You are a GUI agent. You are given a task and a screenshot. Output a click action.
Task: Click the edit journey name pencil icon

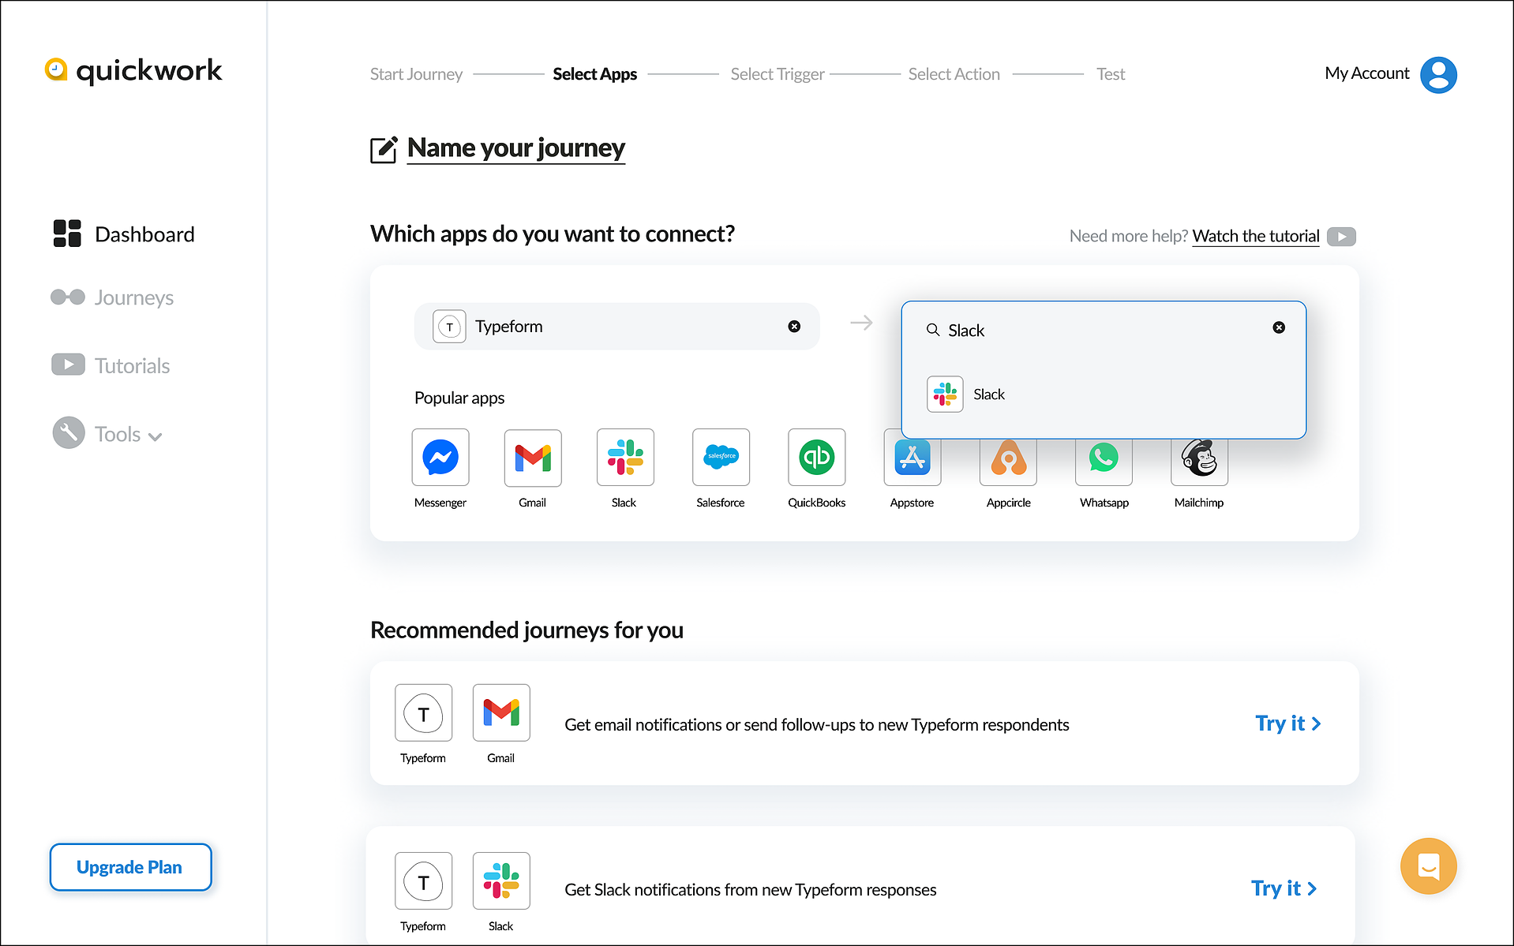tap(384, 149)
